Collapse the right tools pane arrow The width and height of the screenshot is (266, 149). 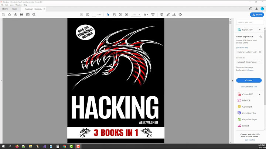point(233,81)
